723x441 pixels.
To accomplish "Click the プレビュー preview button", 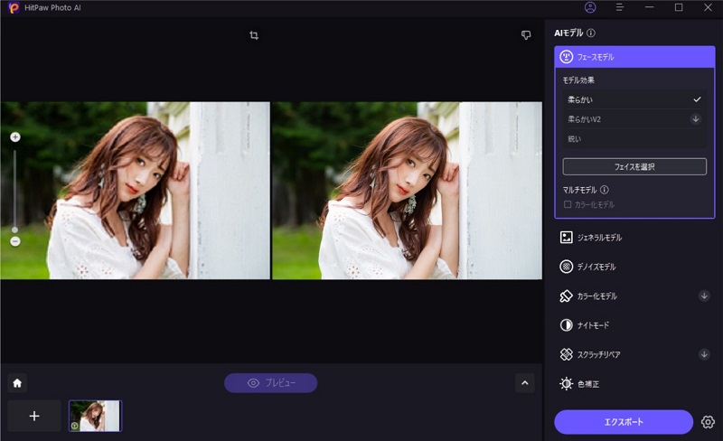I will tap(270, 383).
